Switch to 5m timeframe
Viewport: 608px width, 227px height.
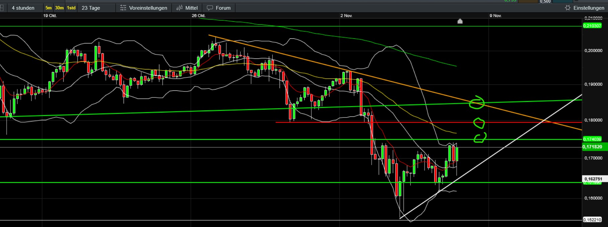coord(49,8)
